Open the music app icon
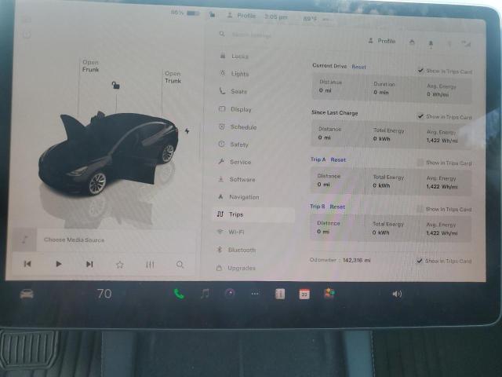The image size is (502, 377). 205,294
